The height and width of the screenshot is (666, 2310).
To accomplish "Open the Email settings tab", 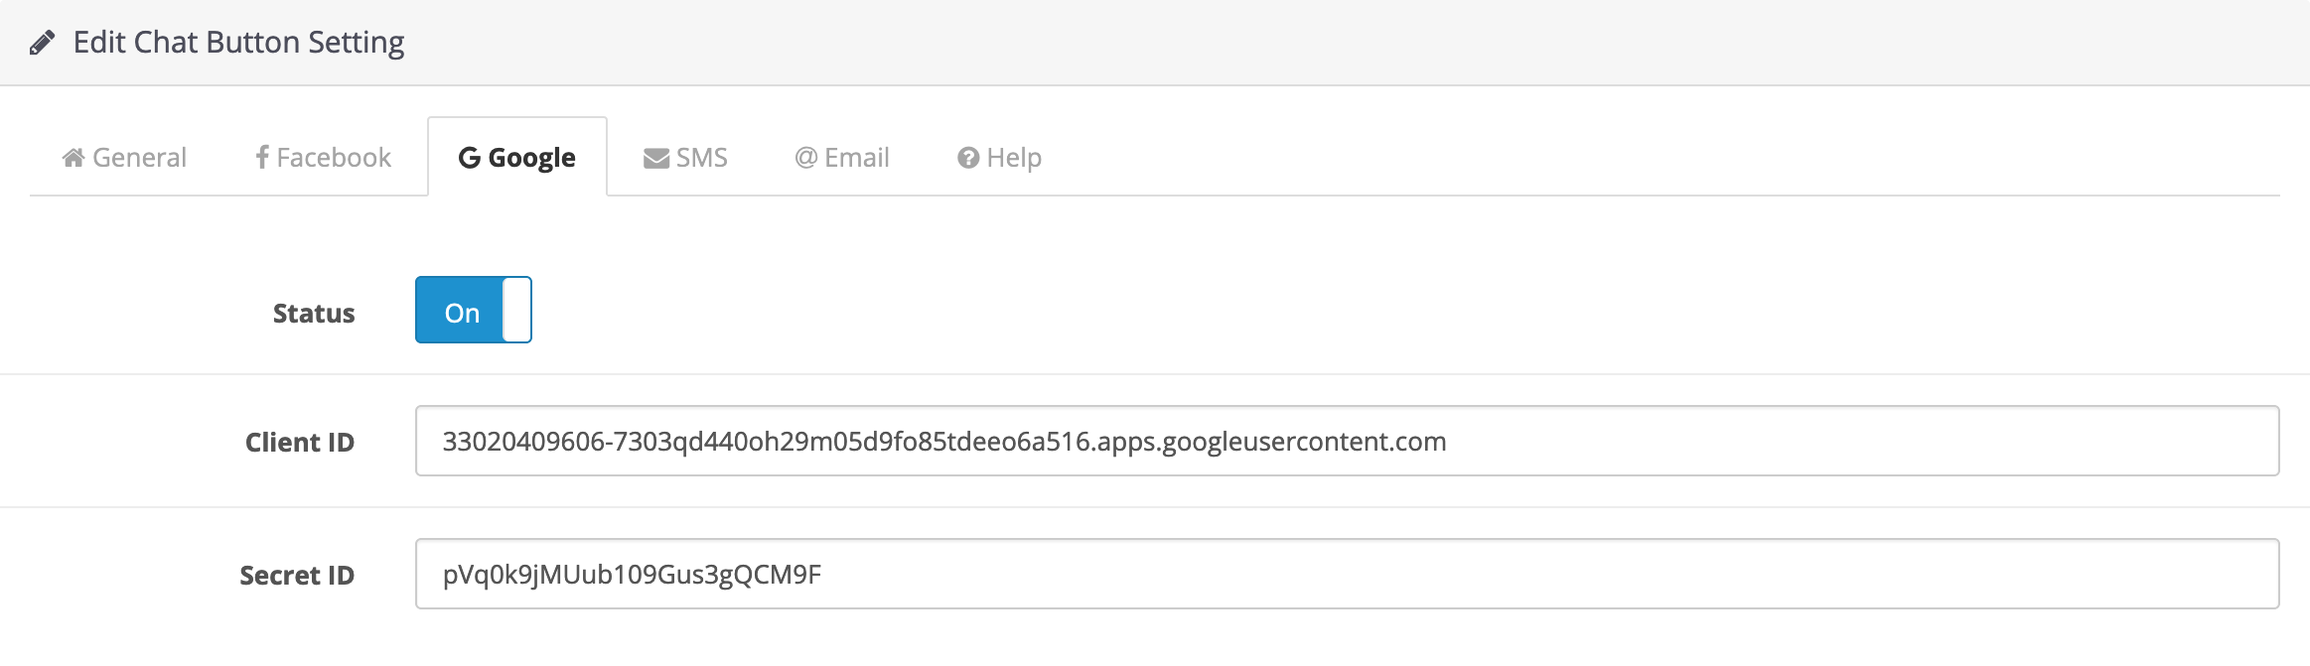I will [856, 158].
